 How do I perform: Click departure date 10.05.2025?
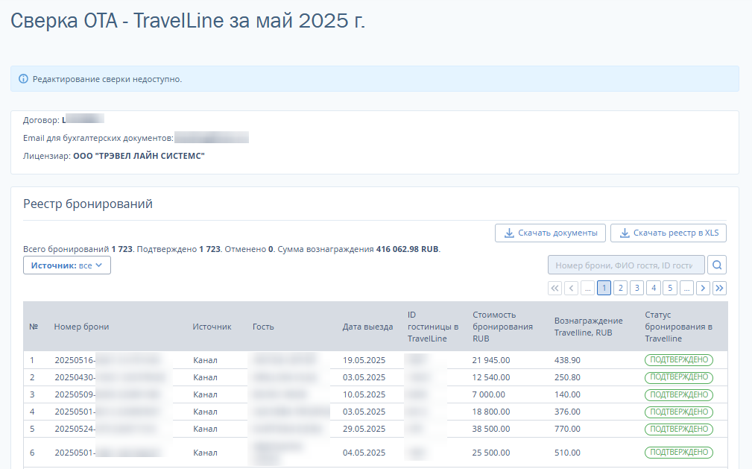(364, 394)
